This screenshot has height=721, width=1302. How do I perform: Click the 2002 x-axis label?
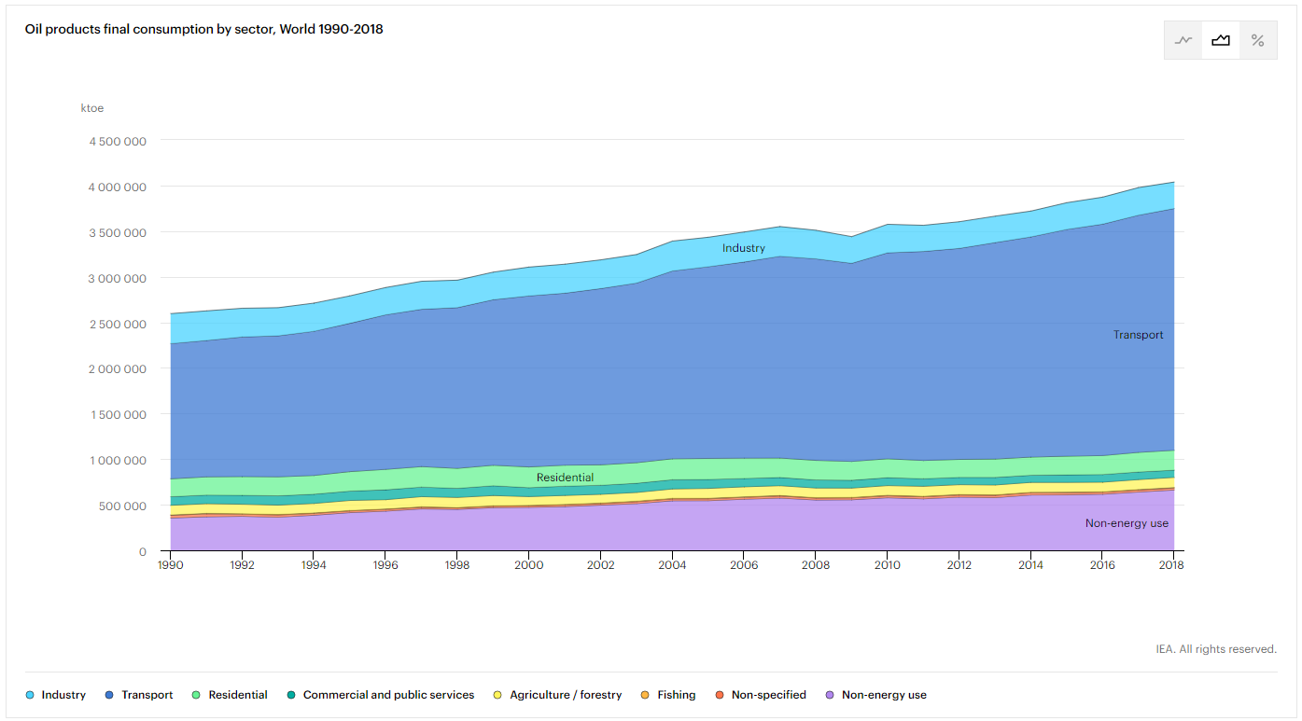click(x=600, y=565)
